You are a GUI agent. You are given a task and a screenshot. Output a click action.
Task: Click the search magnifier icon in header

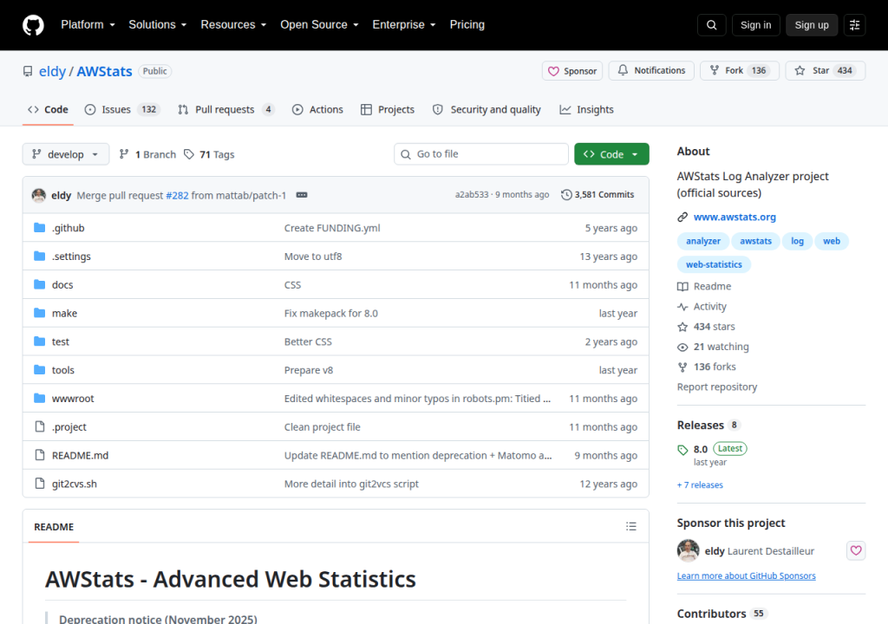click(711, 25)
